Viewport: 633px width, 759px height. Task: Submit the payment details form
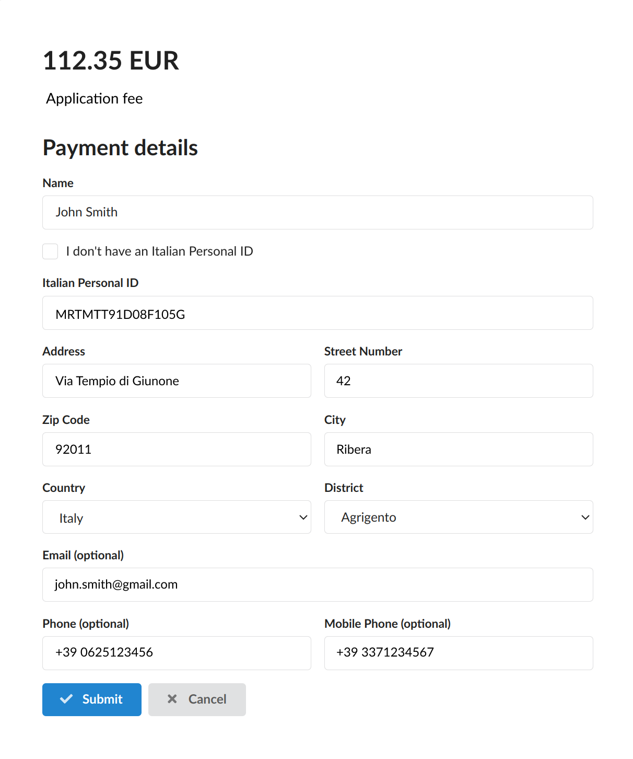click(x=92, y=699)
